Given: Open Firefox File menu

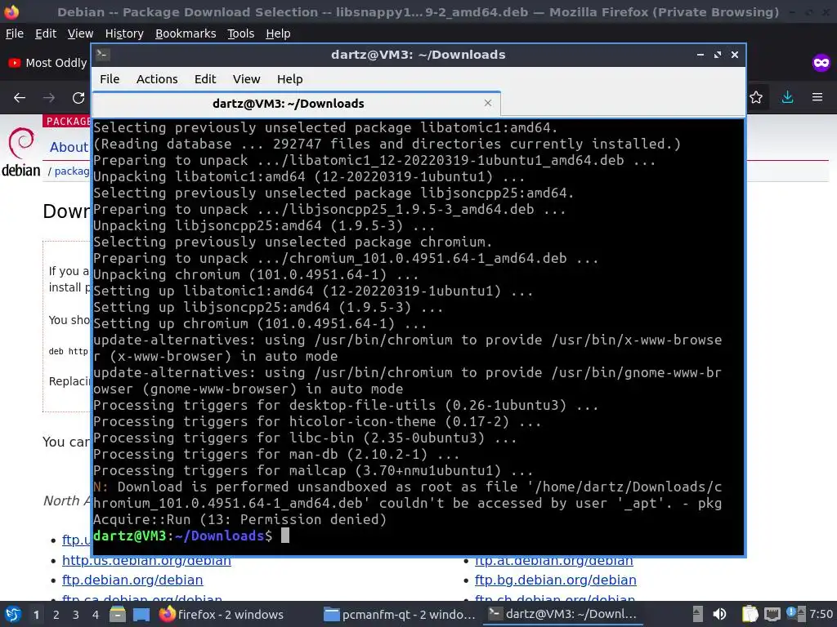Looking at the screenshot, I should (x=15, y=33).
